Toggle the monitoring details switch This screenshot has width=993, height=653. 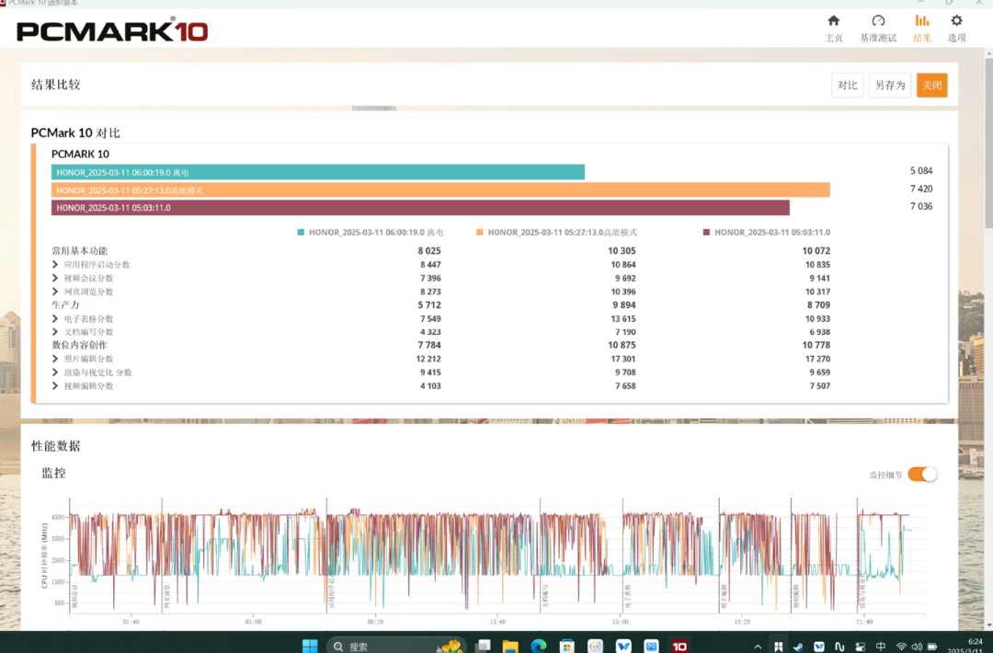click(x=922, y=474)
